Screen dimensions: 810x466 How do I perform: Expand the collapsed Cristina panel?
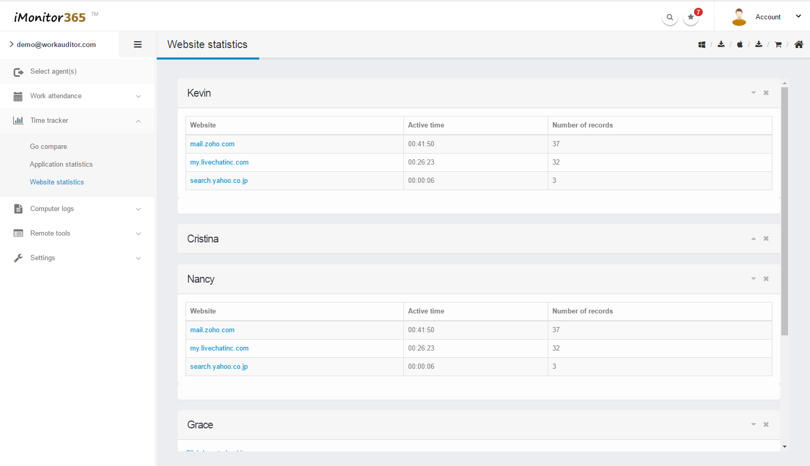(x=754, y=239)
